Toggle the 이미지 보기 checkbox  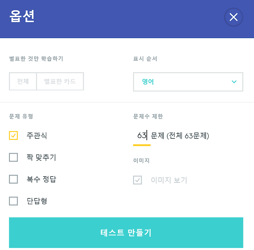[x=138, y=180]
